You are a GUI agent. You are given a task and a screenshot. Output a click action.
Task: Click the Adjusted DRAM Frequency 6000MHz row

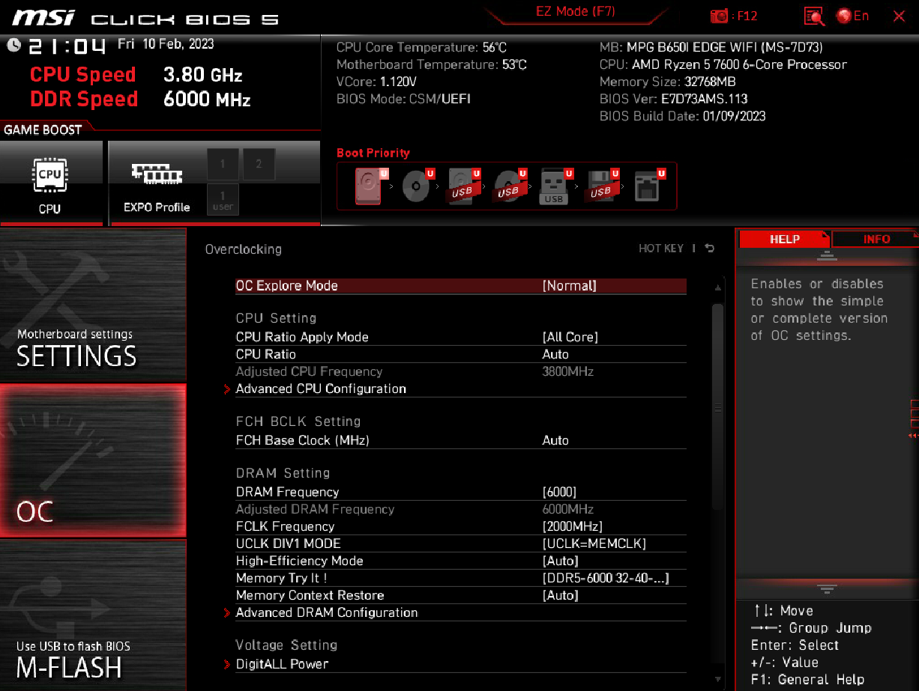pyautogui.click(x=461, y=509)
